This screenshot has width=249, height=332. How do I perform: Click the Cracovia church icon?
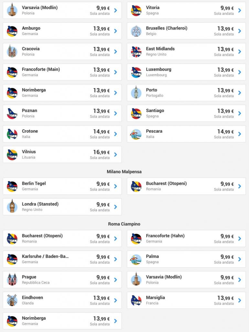coord(12,52)
